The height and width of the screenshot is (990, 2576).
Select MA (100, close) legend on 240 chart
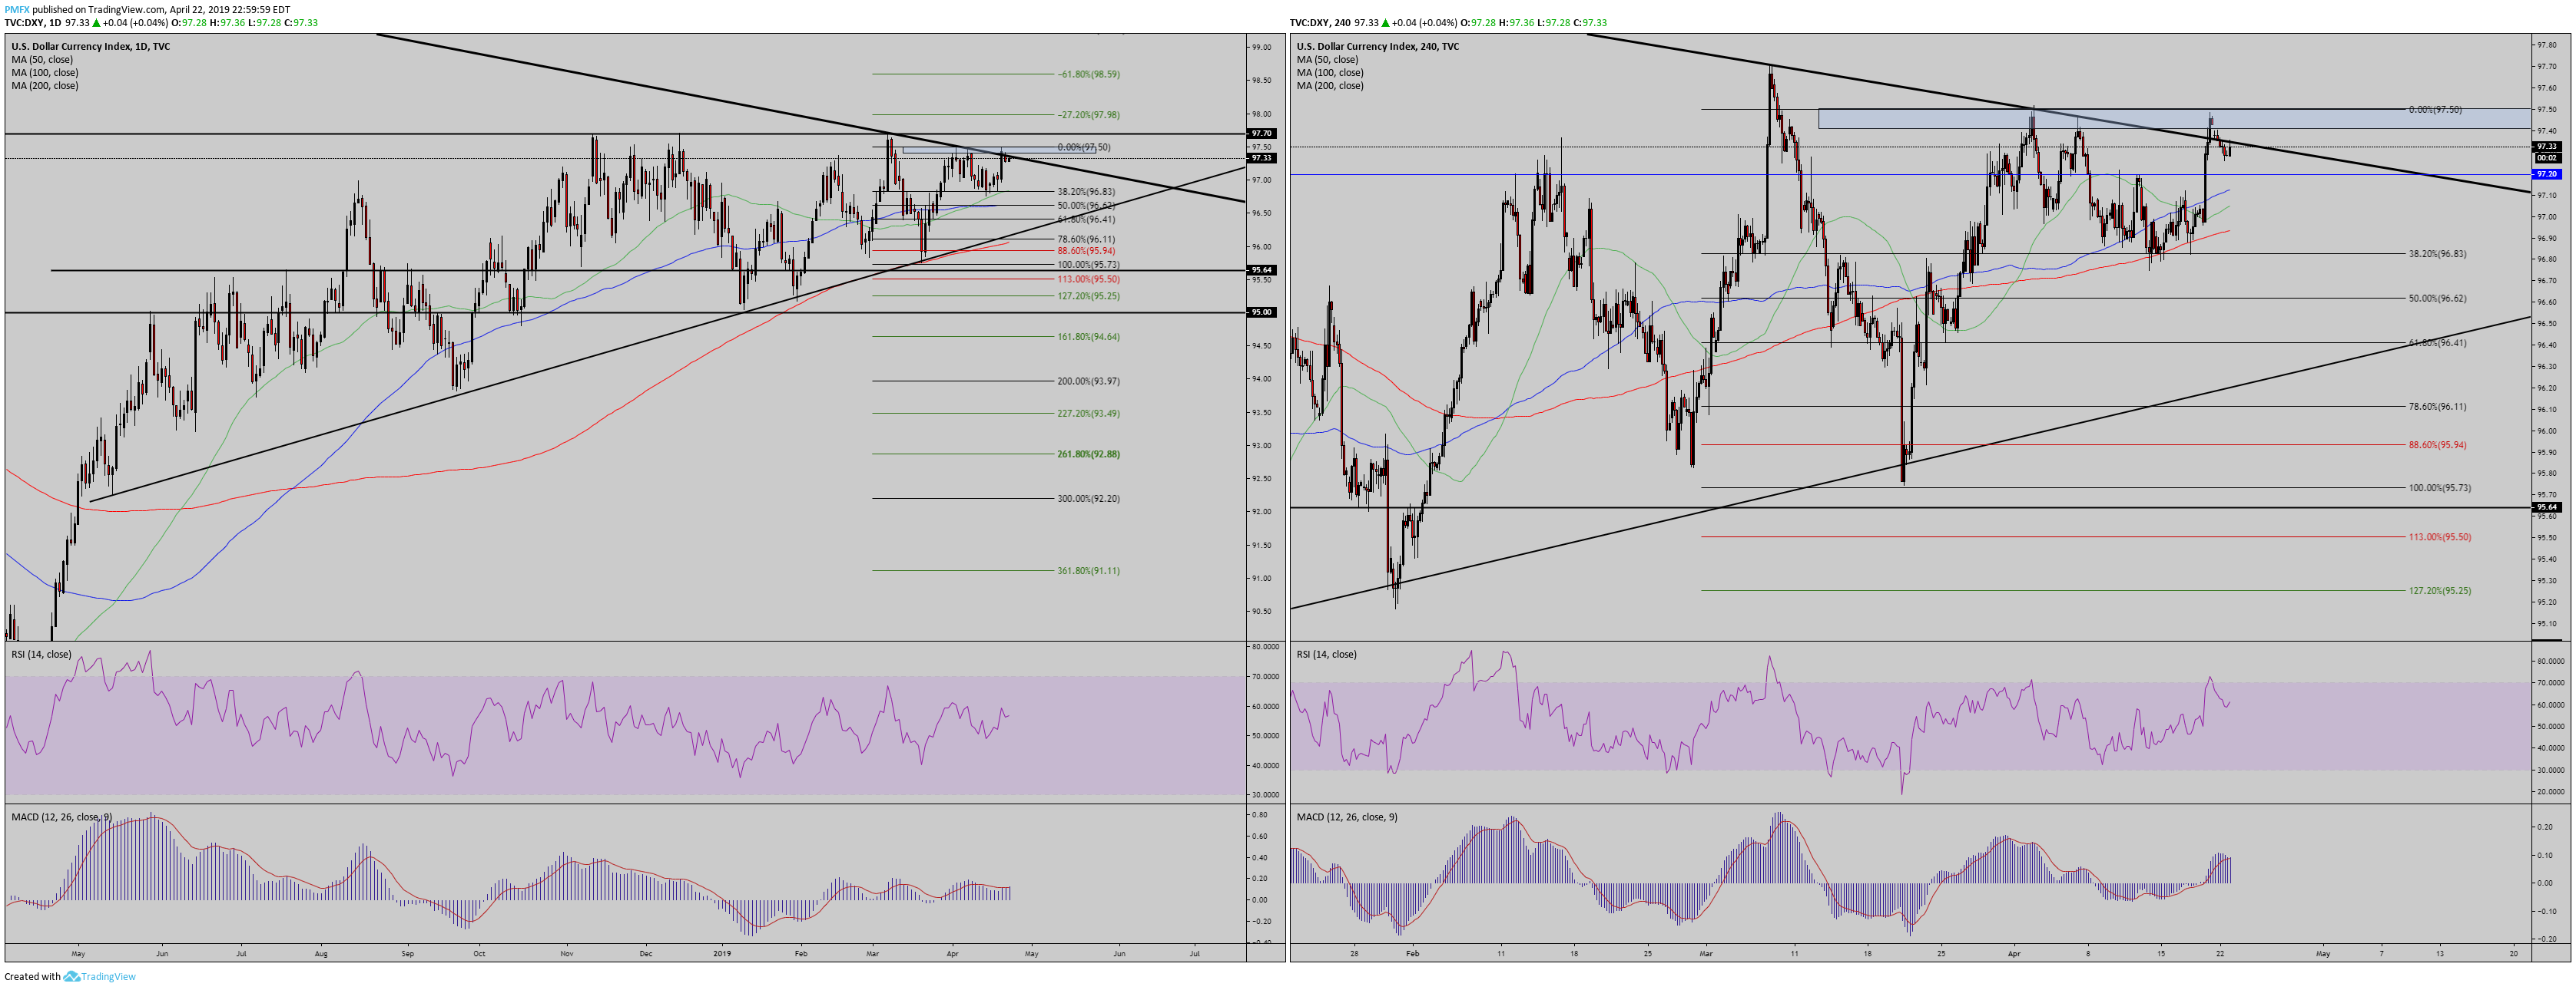point(1331,73)
